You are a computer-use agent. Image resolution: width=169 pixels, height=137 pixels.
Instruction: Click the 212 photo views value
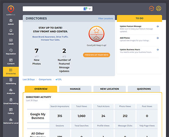(x=125, y=116)
